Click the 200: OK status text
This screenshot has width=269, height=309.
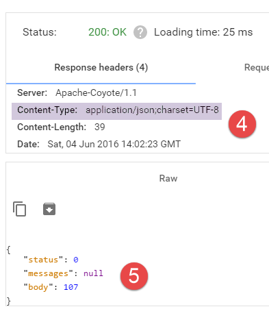107,32
